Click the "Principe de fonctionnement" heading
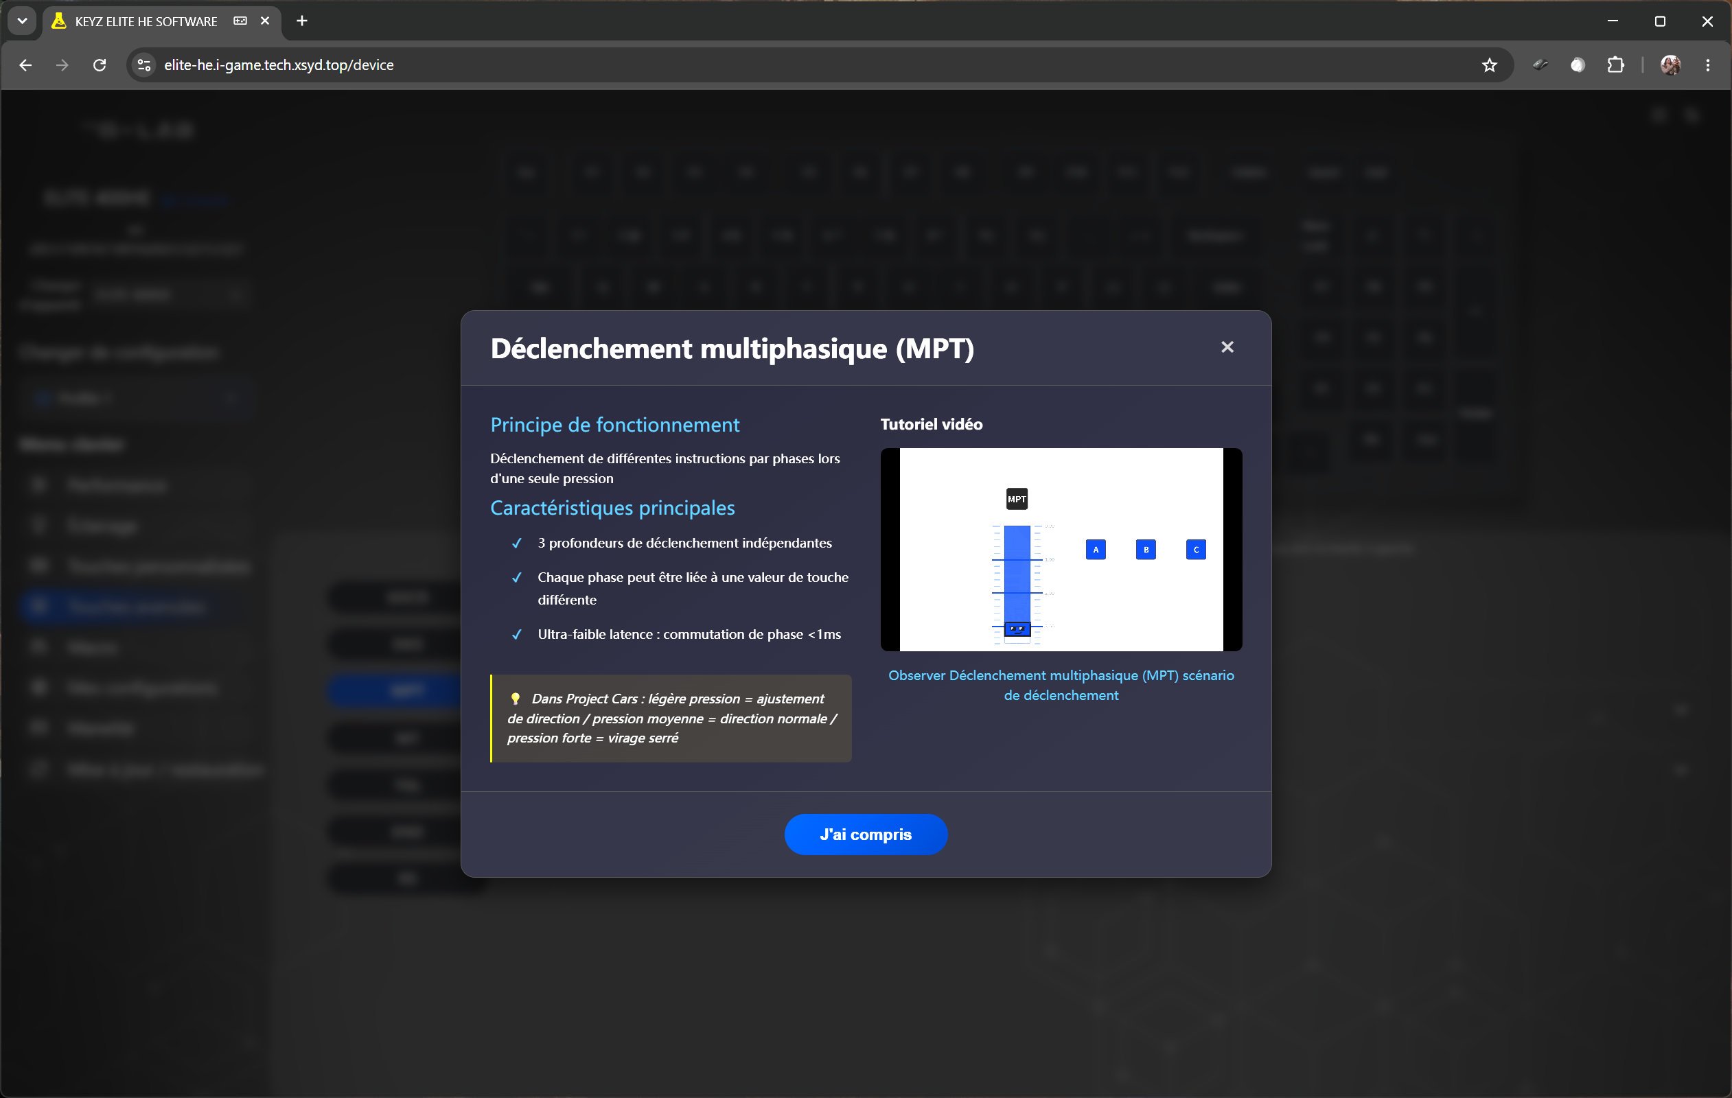 [614, 425]
